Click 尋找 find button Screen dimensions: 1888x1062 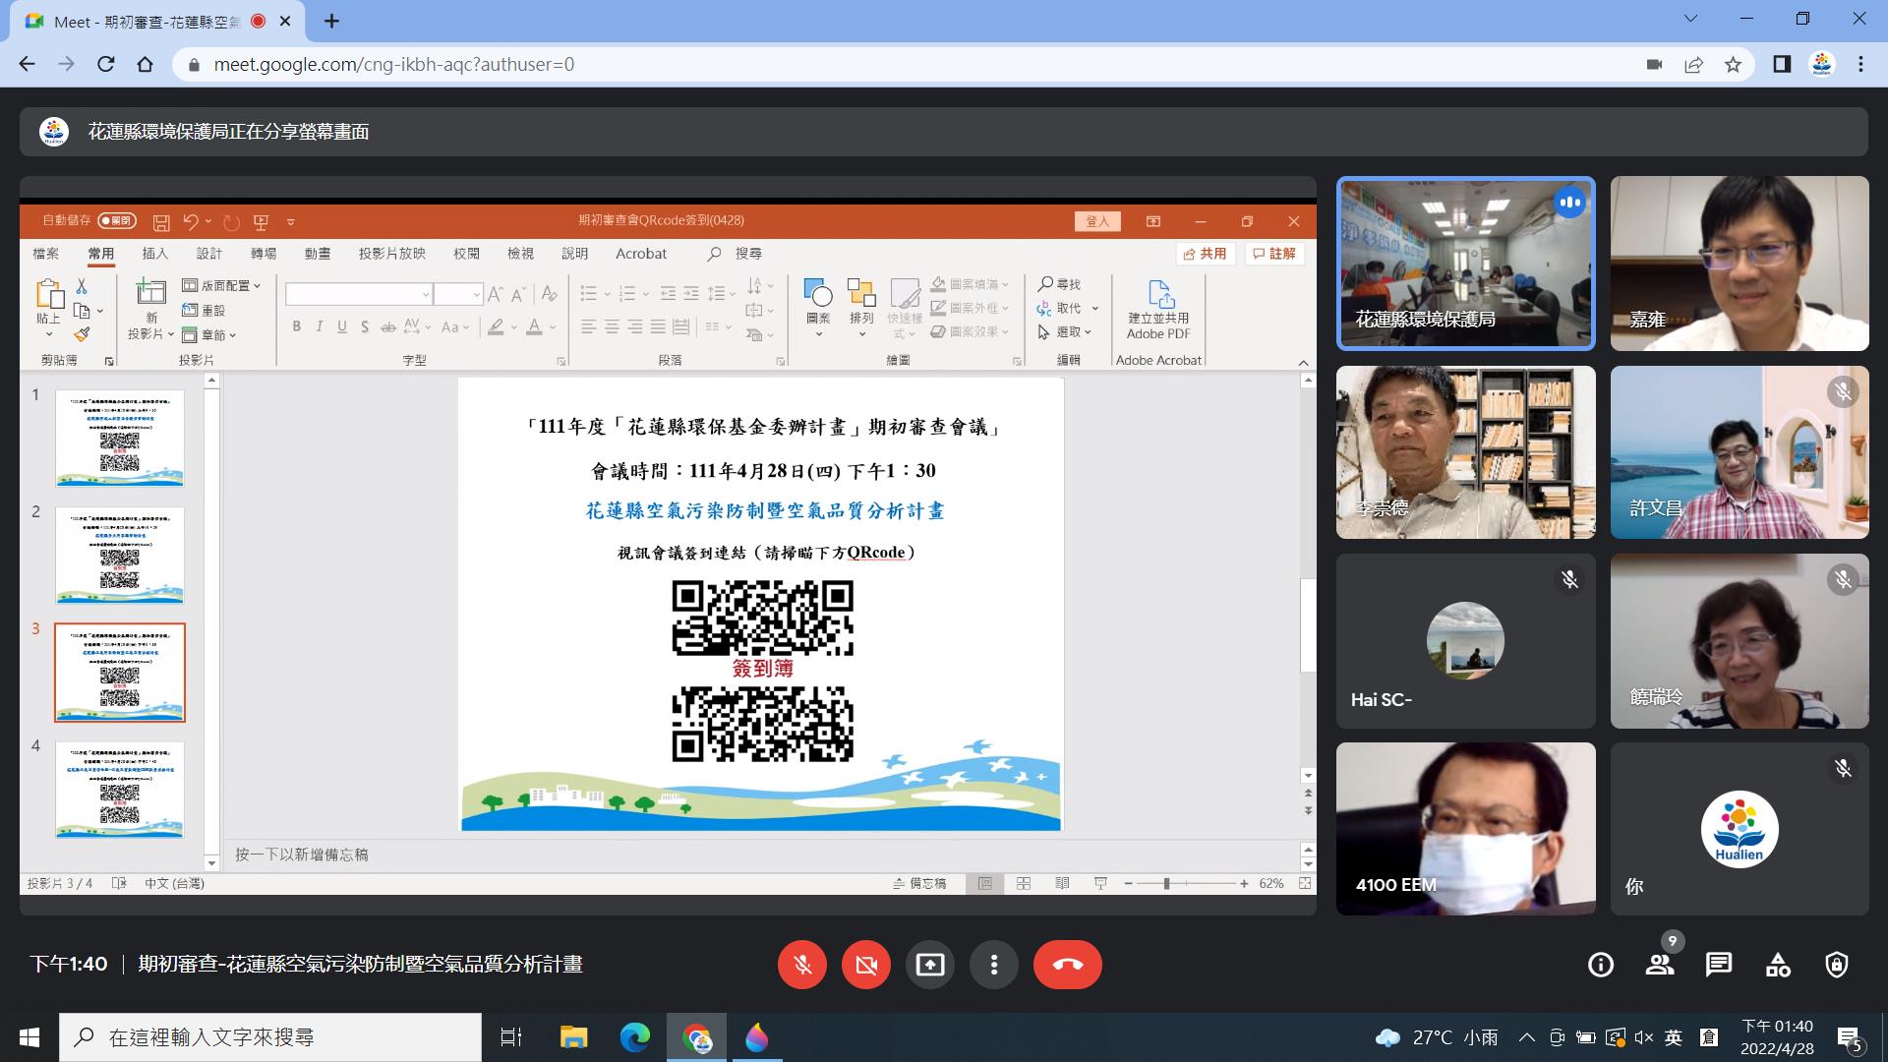pos(1059,284)
